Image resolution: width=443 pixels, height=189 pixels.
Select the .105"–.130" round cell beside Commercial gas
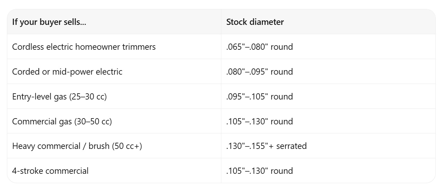[x=328, y=121]
